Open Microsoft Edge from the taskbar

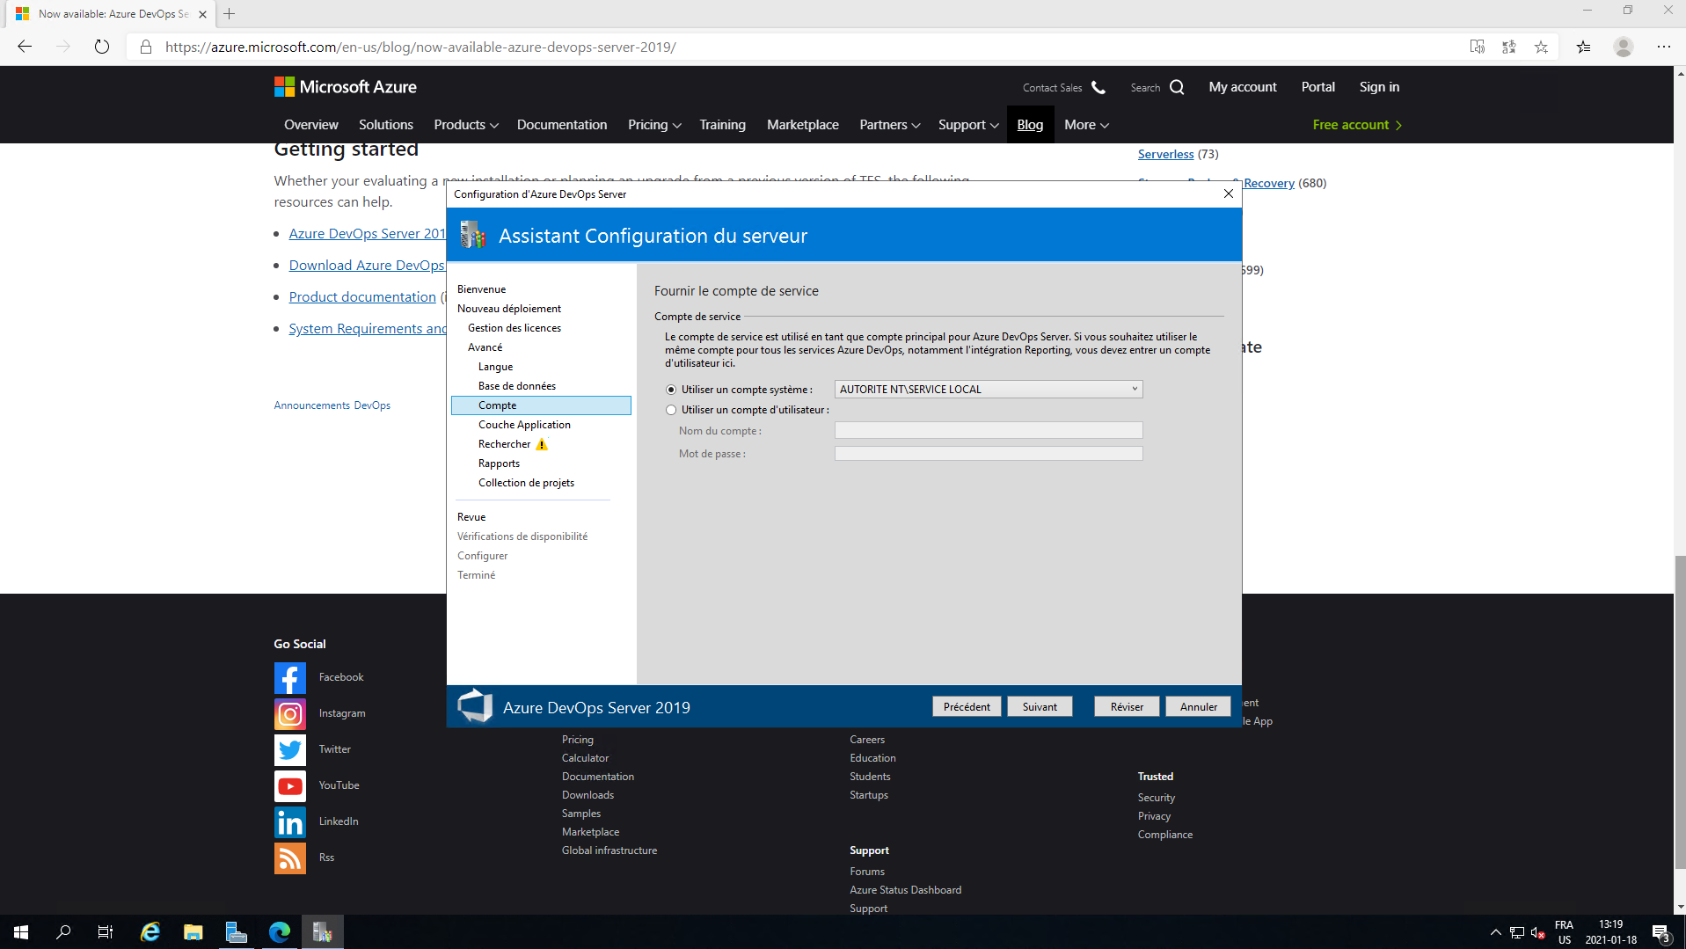click(280, 932)
